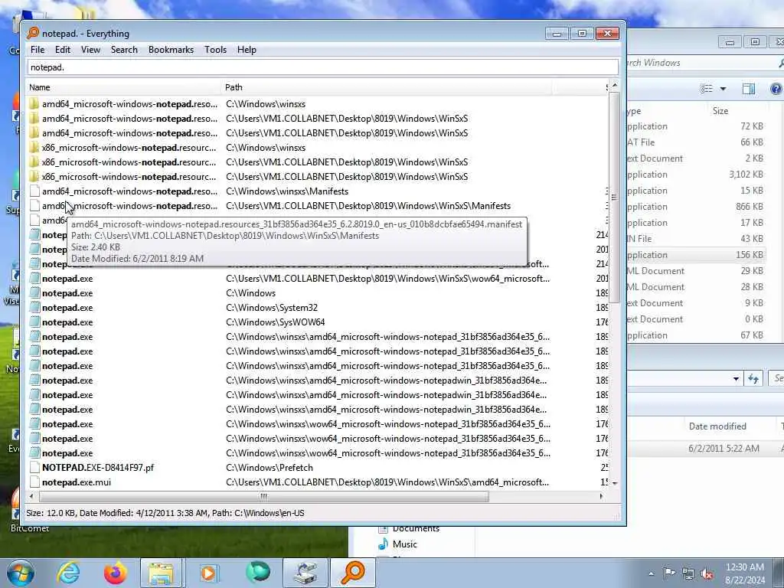Select the Explorer row with size 156 KB
The height and width of the screenshot is (588, 784).
point(697,255)
